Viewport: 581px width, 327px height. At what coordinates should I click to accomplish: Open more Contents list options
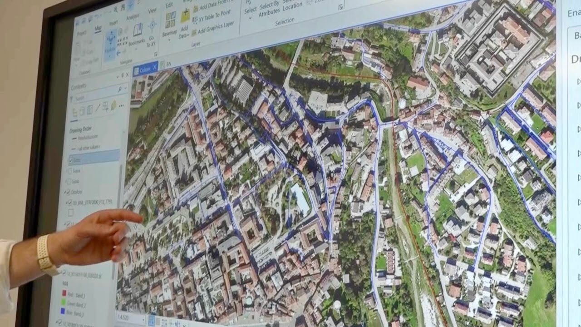121,105
